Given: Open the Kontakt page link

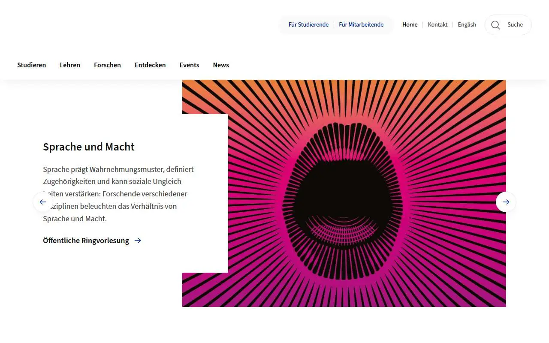Looking at the screenshot, I should (437, 24).
